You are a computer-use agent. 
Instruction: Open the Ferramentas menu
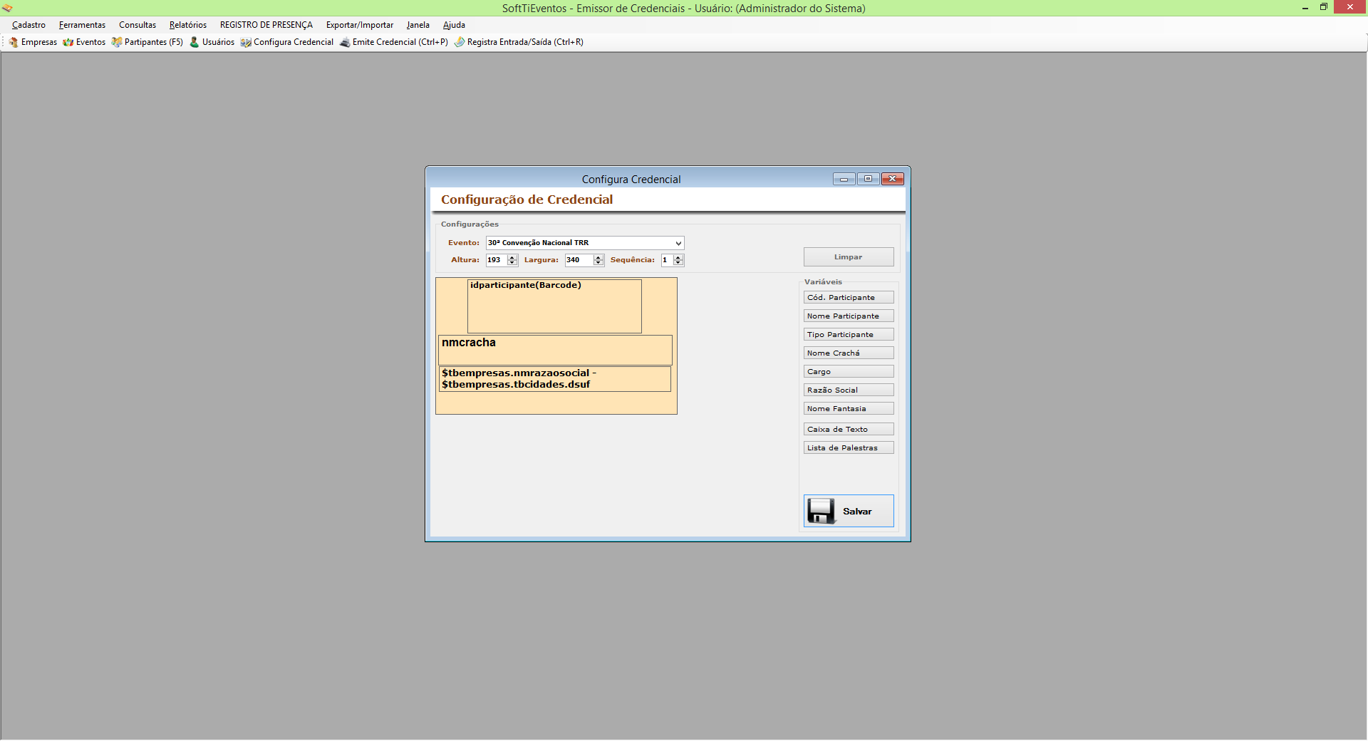82,25
